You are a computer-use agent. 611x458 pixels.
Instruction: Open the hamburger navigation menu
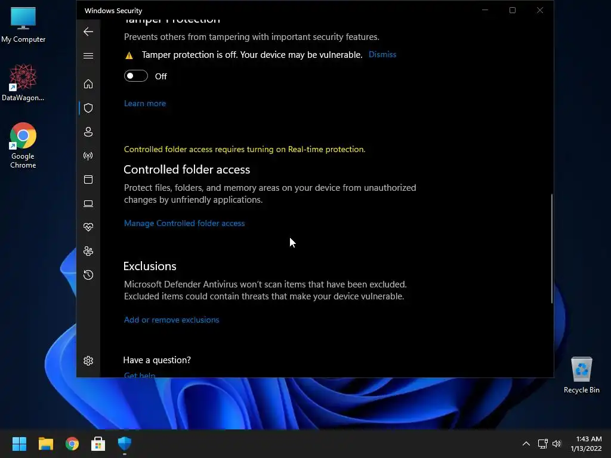point(88,55)
